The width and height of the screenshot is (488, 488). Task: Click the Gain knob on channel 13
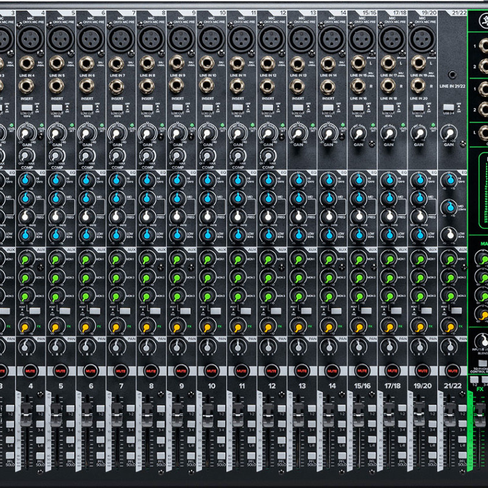[297, 133]
